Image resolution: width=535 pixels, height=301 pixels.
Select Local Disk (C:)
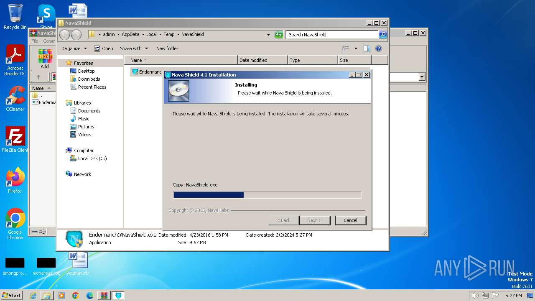click(92, 158)
